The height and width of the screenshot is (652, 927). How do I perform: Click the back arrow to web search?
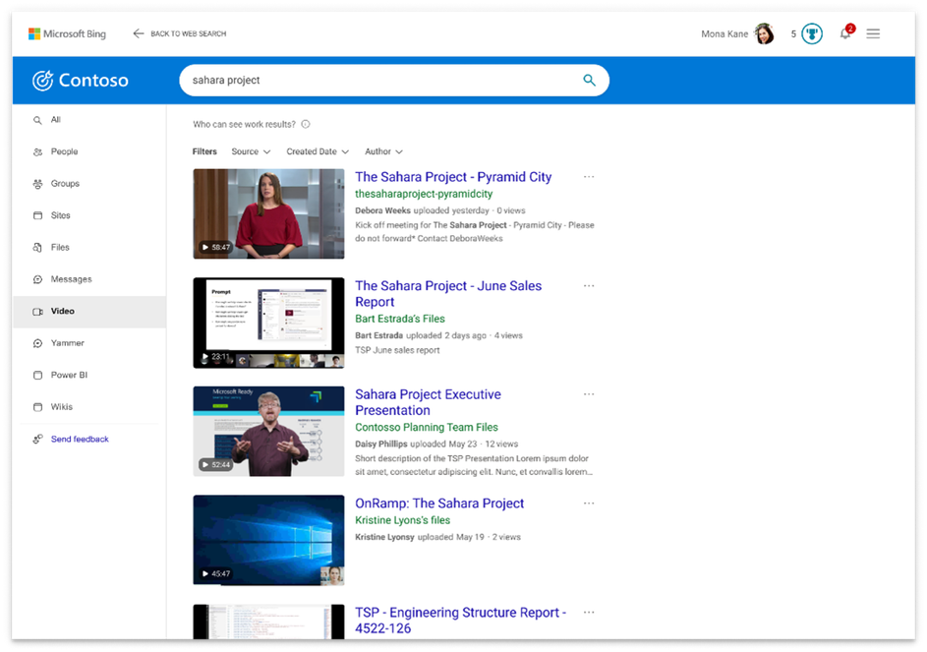point(139,33)
